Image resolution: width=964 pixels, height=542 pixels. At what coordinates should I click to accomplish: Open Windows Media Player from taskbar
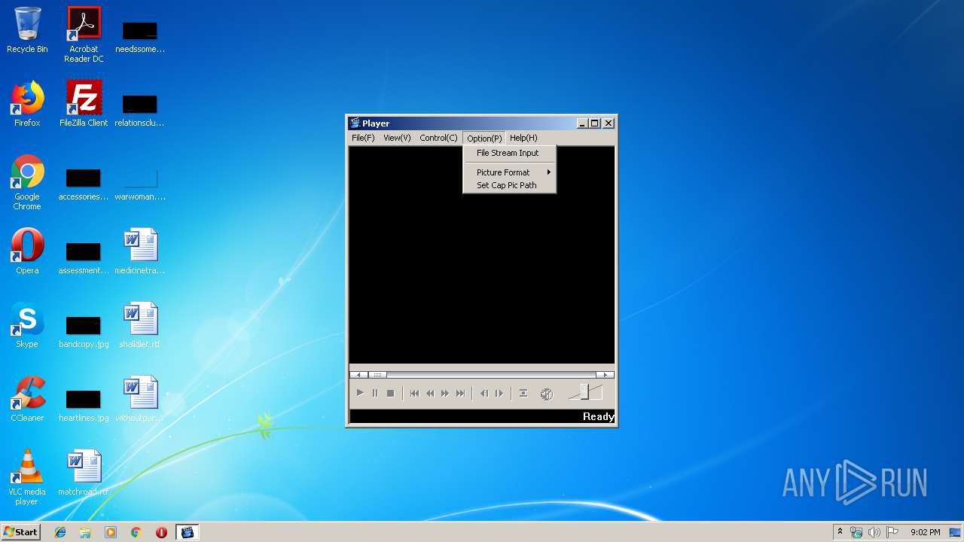point(111,532)
